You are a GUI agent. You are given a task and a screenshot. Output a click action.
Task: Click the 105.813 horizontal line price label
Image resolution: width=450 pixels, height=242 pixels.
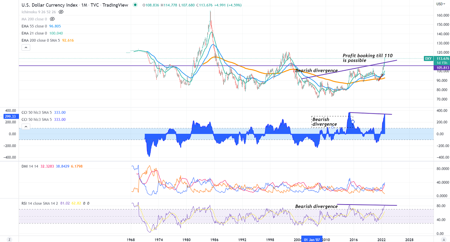coord(441,68)
